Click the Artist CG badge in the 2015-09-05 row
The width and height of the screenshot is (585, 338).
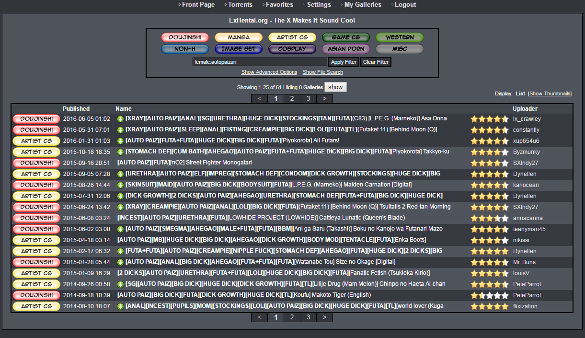pyautogui.click(x=36, y=174)
